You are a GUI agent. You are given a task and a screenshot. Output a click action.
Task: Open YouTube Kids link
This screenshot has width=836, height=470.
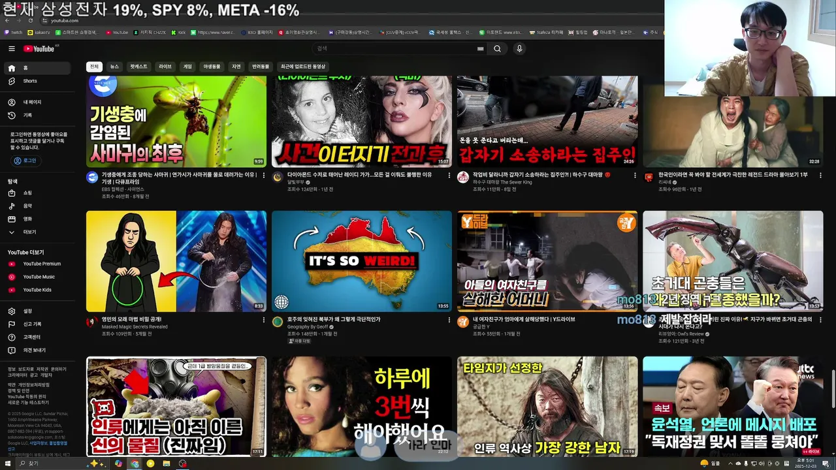[38, 290]
